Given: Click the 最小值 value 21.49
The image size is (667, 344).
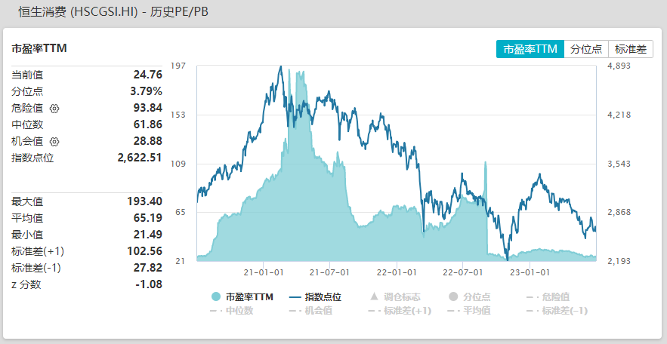Looking at the screenshot, I should tap(147, 235).
